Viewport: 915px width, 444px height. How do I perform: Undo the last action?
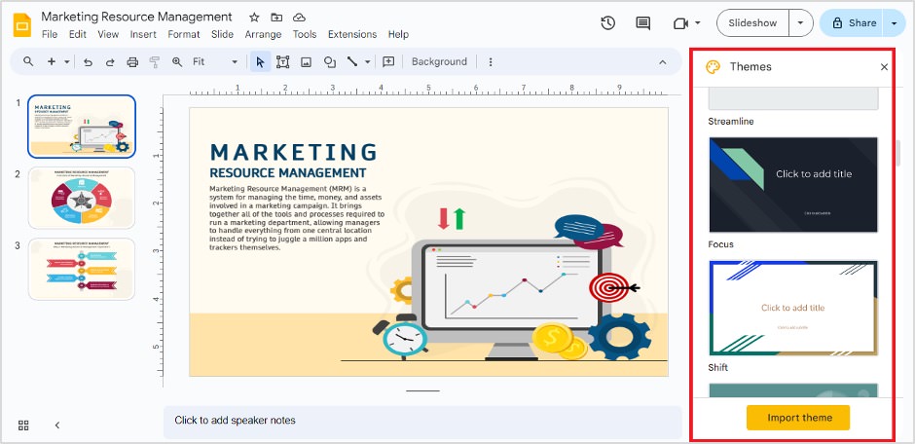pyautogui.click(x=89, y=62)
